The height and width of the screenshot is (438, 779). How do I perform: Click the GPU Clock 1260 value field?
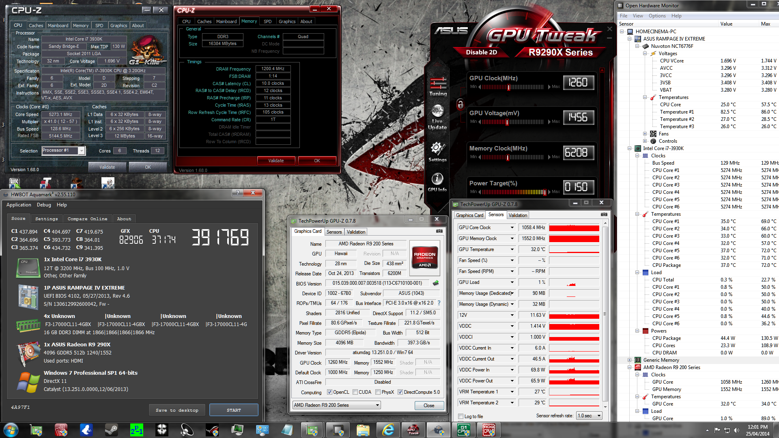(x=578, y=83)
